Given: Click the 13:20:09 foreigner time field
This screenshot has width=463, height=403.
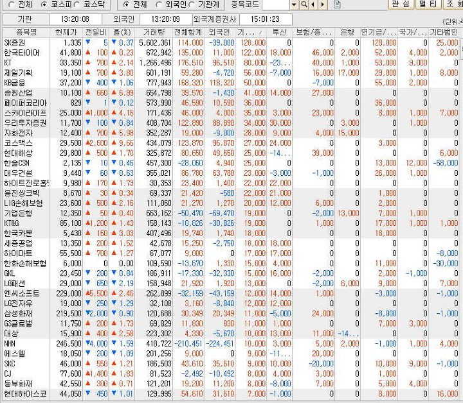Looking at the screenshot, I should click(166, 19).
